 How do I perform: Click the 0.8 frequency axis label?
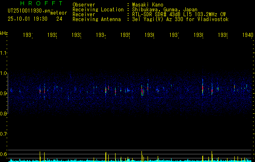coord(3,113)
